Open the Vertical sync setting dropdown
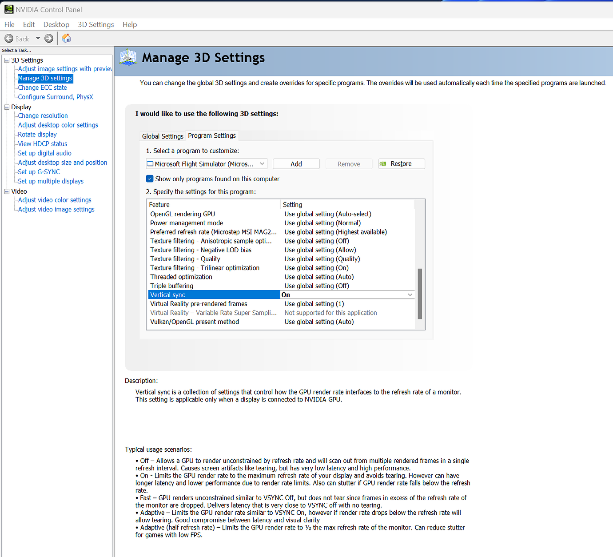613x557 pixels. (410, 294)
